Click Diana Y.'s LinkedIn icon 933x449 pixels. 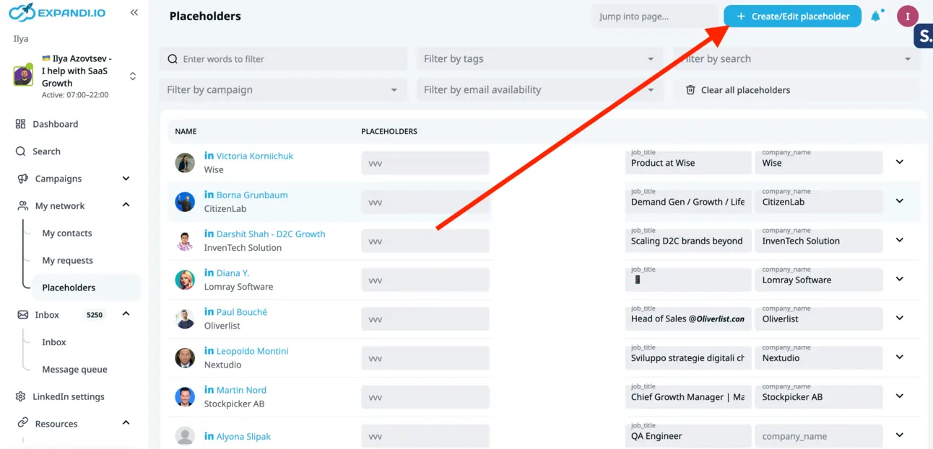click(209, 272)
